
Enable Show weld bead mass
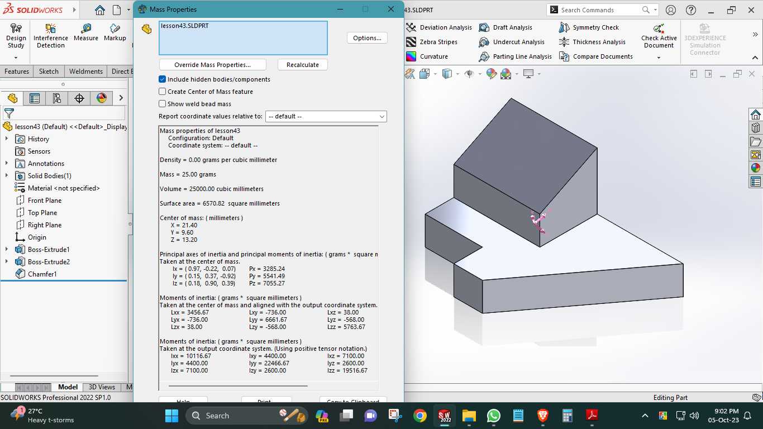(x=163, y=104)
